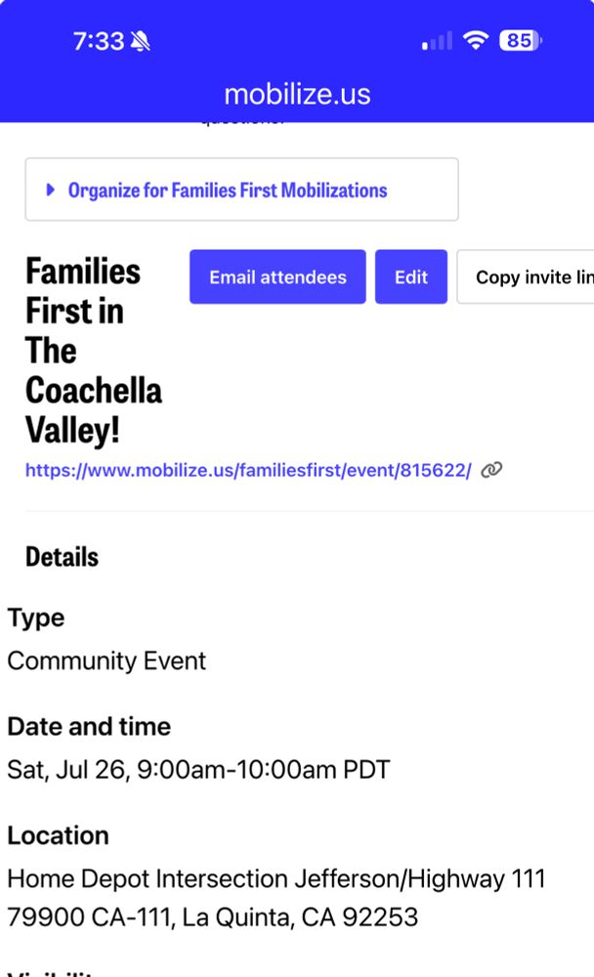Click the chain-link icon beside event URL
The height and width of the screenshot is (977, 594).
pyautogui.click(x=492, y=470)
